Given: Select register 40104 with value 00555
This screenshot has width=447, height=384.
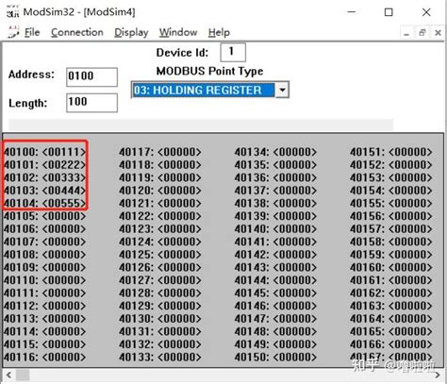Looking at the screenshot, I should [x=44, y=203].
